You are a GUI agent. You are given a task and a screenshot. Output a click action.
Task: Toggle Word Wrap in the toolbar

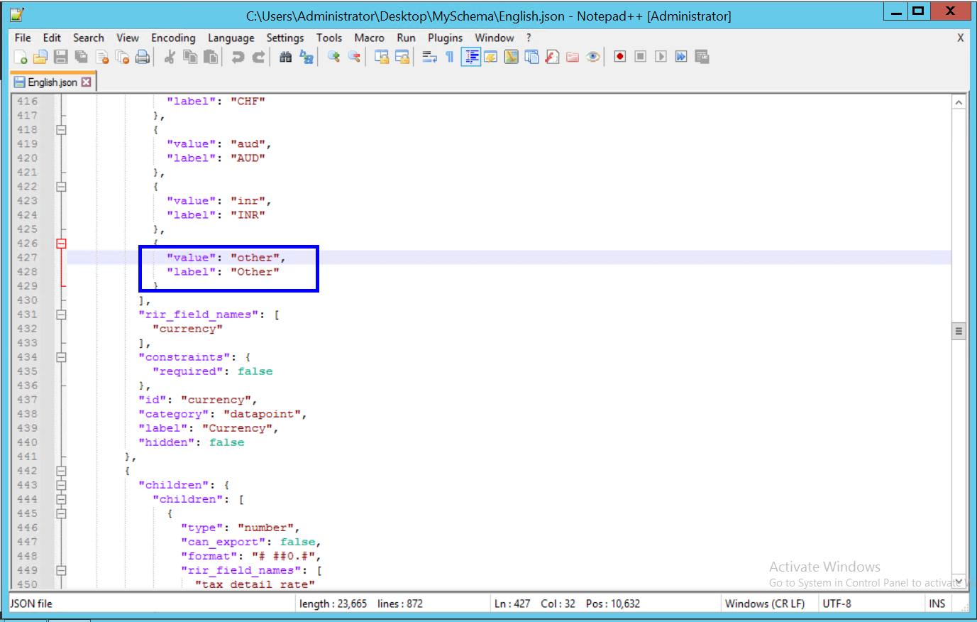(x=429, y=58)
